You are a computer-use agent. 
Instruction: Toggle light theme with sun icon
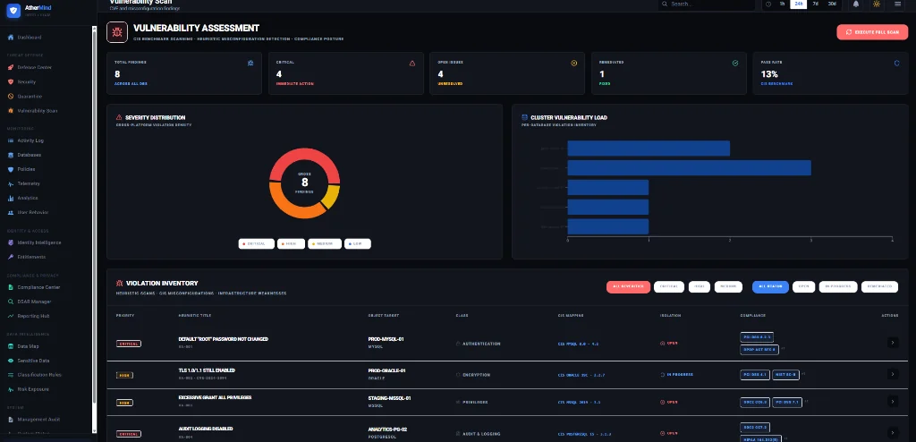pos(877,4)
